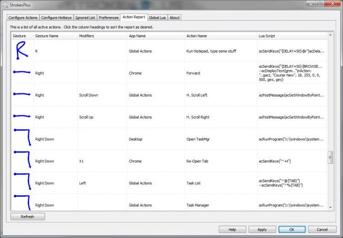The image size is (343, 238).
Task: Switch to Configure Hotkeys tab
Action: pos(56,17)
